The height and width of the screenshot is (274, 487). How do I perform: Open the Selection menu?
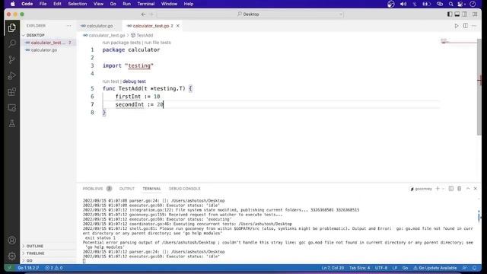[78, 4]
